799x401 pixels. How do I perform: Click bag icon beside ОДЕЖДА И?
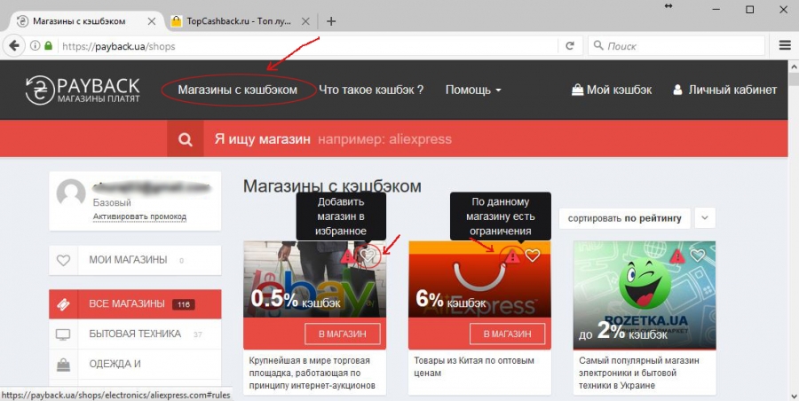(x=63, y=365)
